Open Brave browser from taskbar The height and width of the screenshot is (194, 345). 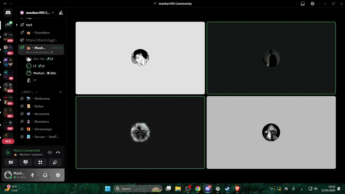237,189
